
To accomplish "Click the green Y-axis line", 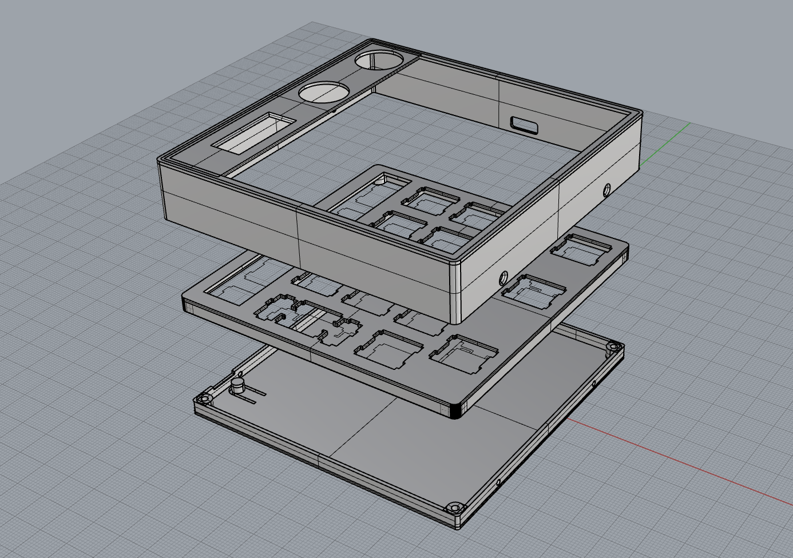I will (665, 143).
